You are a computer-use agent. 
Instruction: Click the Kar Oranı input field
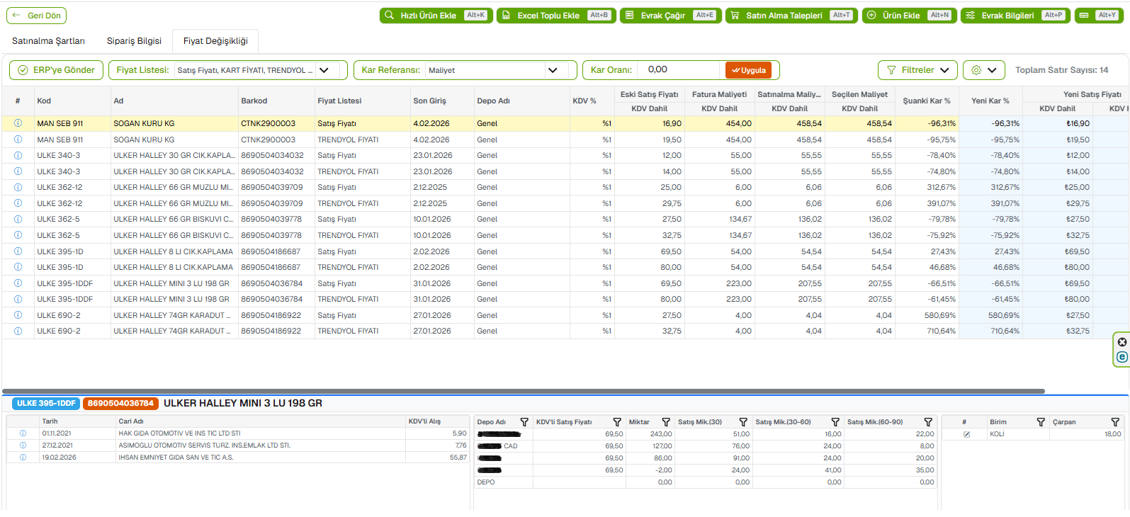point(680,70)
